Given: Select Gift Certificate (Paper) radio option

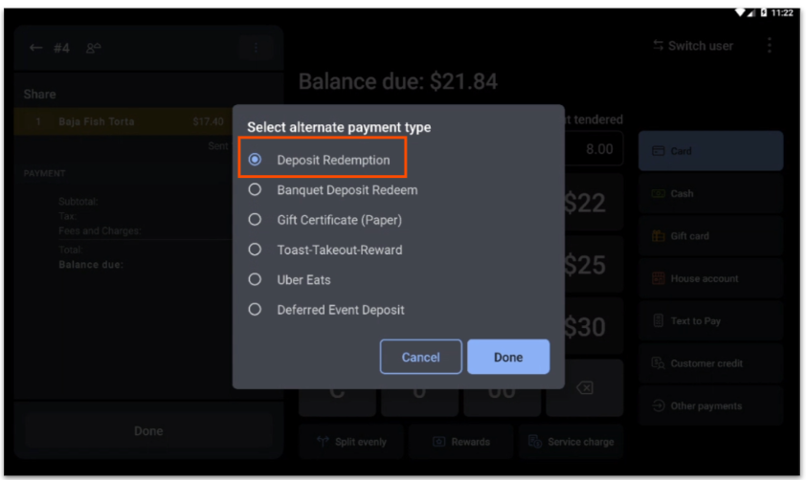Looking at the screenshot, I should pos(255,220).
